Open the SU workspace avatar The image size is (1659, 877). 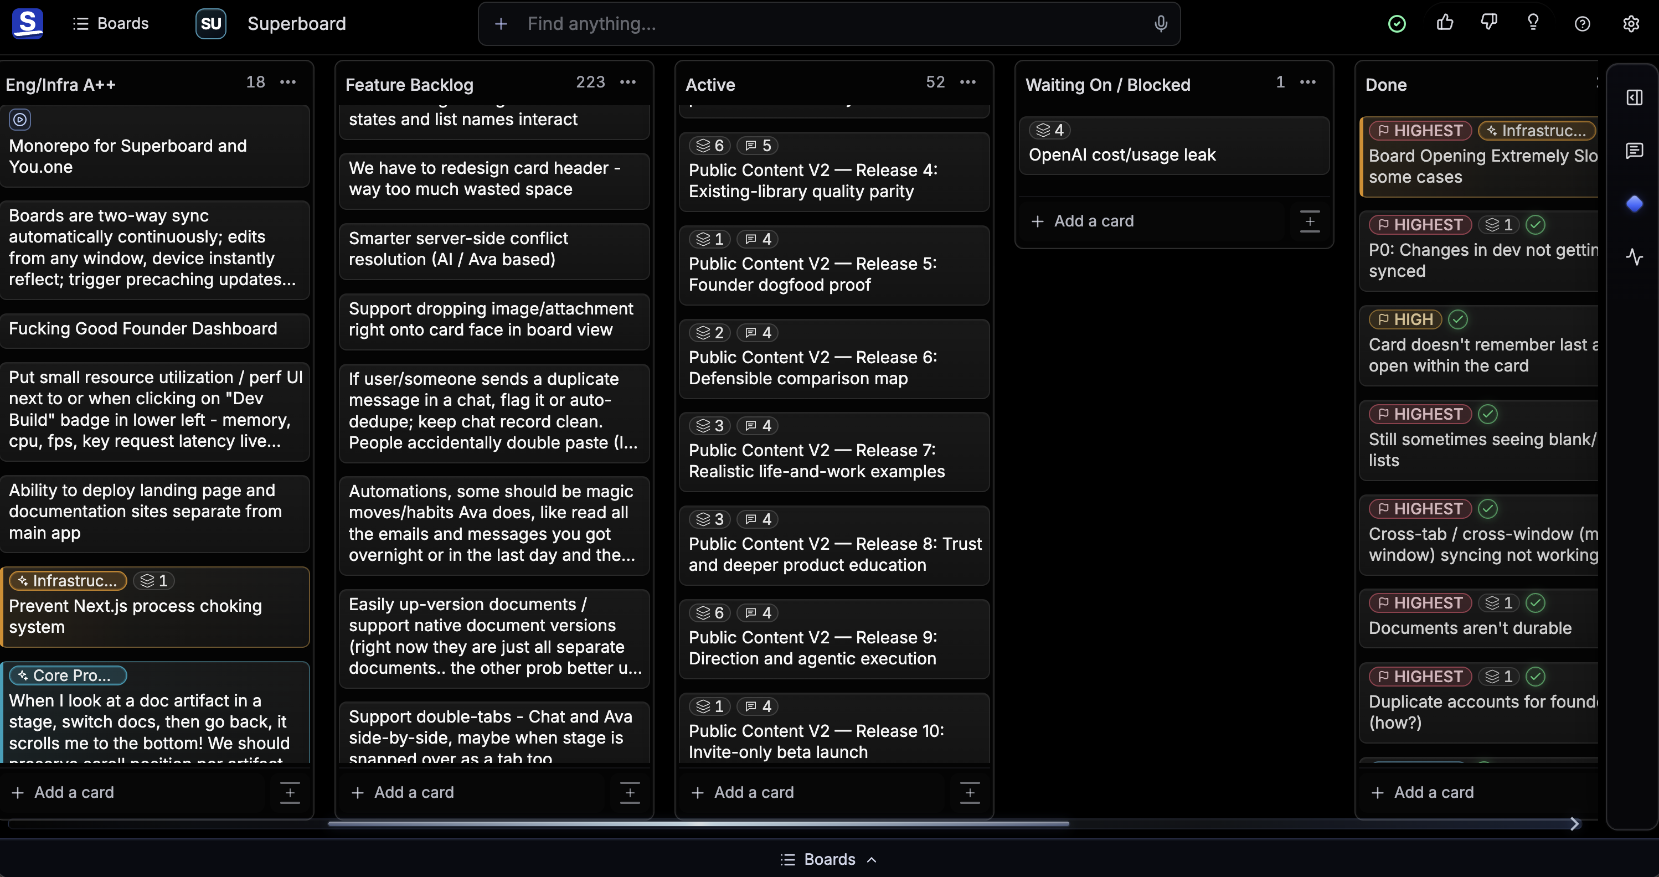[210, 24]
